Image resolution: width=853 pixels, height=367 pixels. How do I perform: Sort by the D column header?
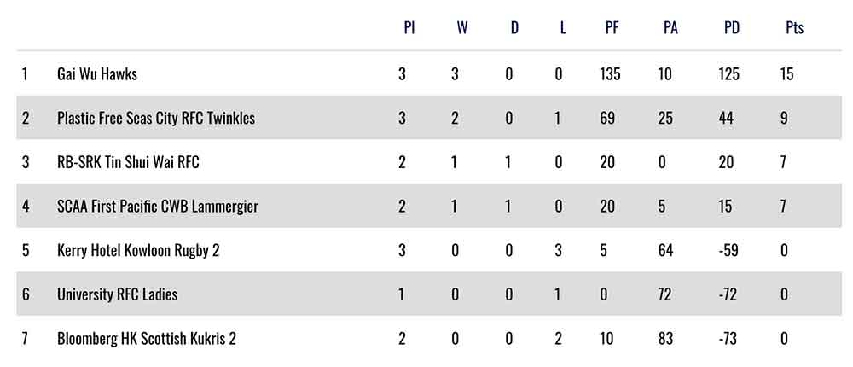click(514, 27)
